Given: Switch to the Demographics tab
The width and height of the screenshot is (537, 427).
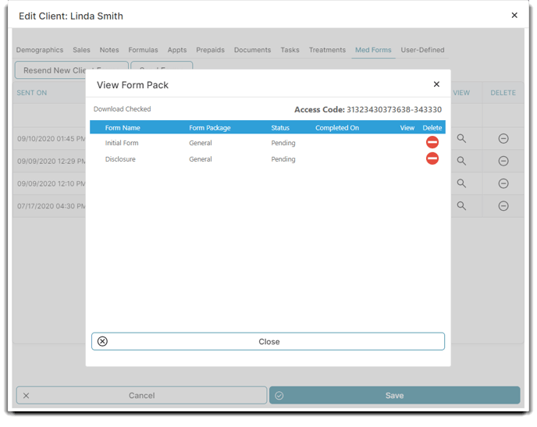Looking at the screenshot, I should pyautogui.click(x=40, y=50).
